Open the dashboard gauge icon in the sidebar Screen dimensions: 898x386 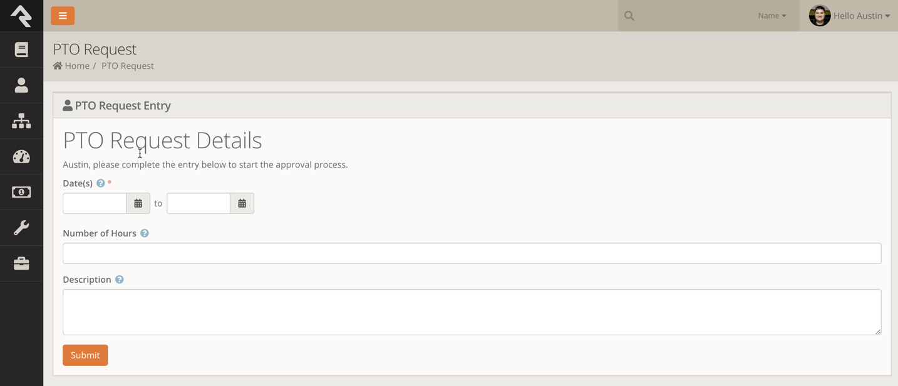coord(21,156)
